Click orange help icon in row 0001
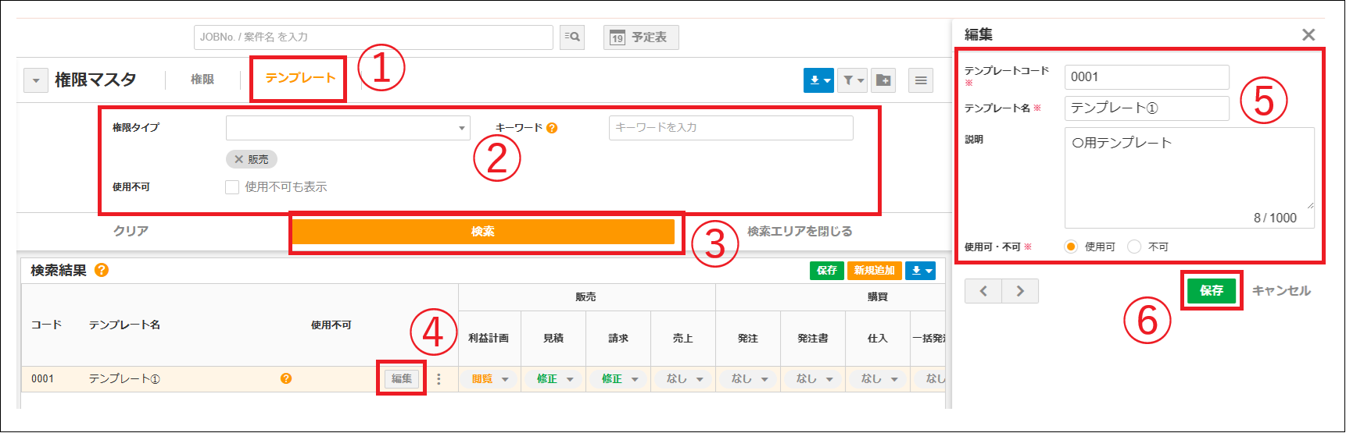Viewport: 1346px width, 433px height. click(x=286, y=378)
